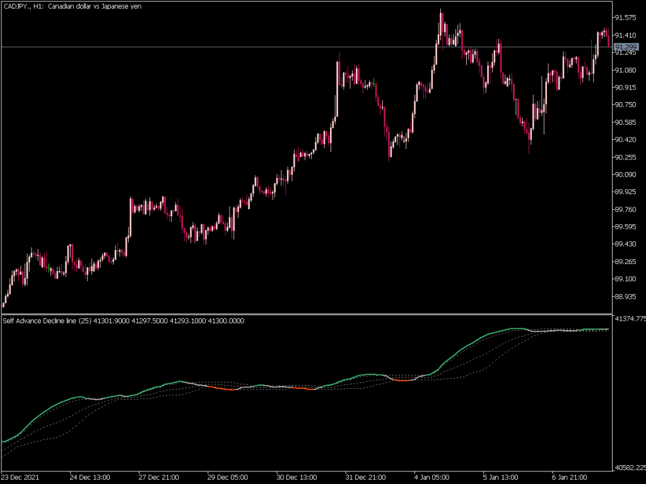Click the highlighted current price tag 91.299

click(x=627, y=47)
